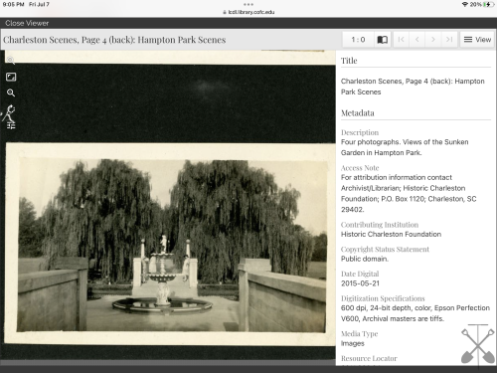Toggle book view mode icon
497x373 pixels.
tap(383, 40)
